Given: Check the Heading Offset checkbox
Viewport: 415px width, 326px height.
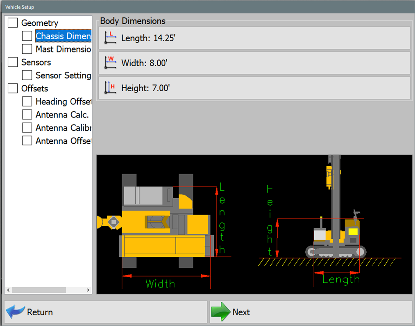Looking at the screenshot, I should (27, 101).
